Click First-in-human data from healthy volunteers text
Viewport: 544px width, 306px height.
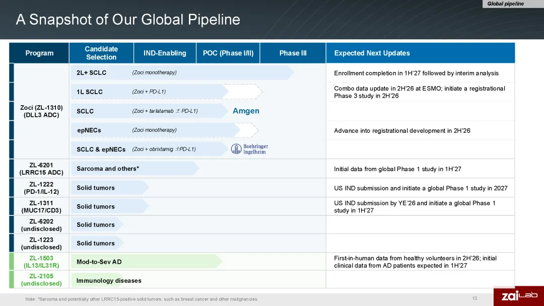[x=415, y=262]
